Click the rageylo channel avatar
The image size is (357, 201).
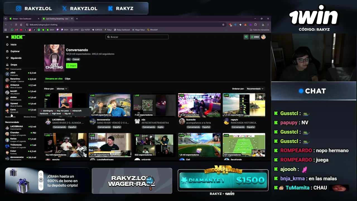(x=226, y=121)
